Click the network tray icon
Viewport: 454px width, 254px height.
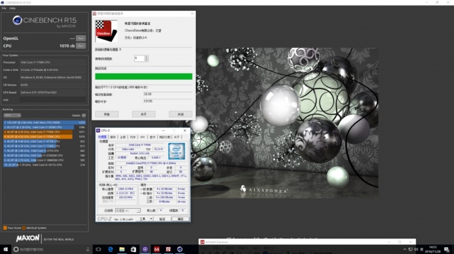click(x=410, y=249)
